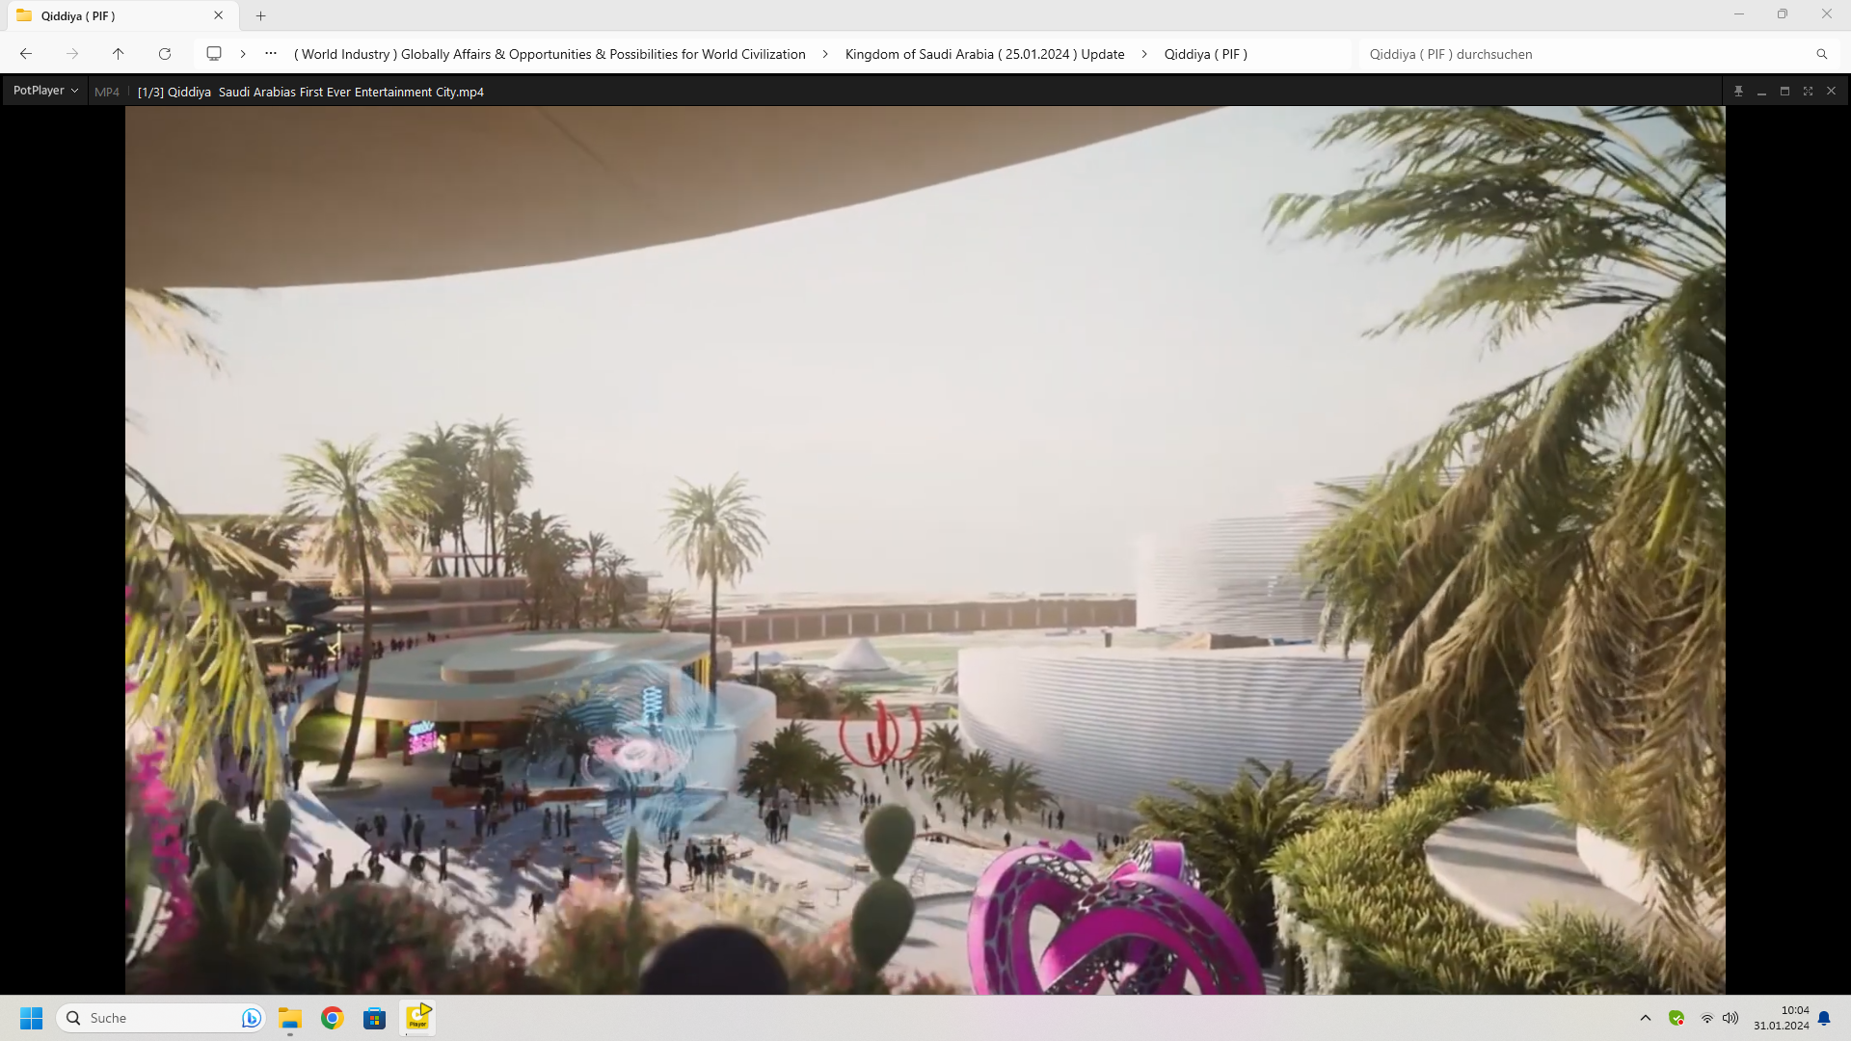Go up one folder level
This screenshot has height=1041, width=1851.
point(118,54)
